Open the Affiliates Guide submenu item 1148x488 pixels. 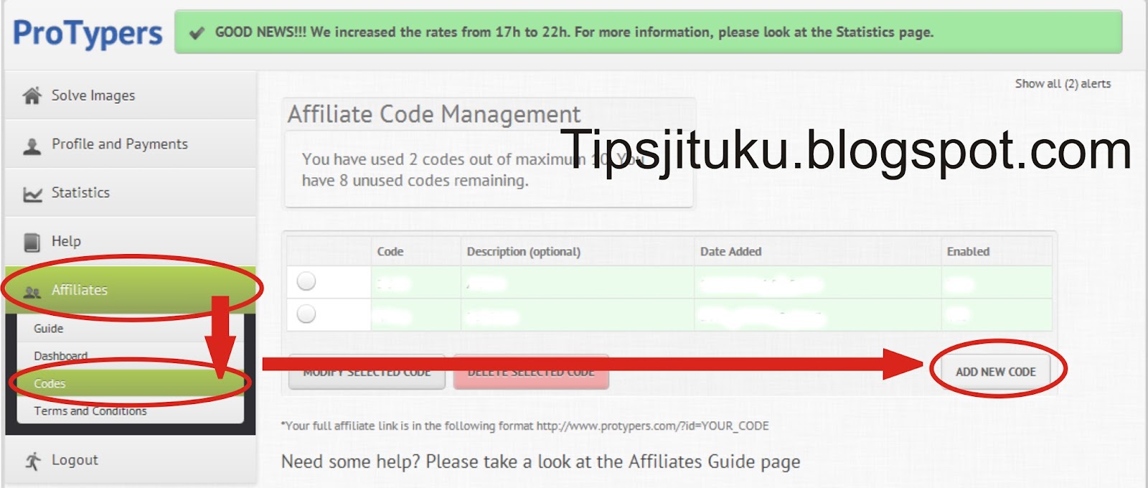(131, 328)
